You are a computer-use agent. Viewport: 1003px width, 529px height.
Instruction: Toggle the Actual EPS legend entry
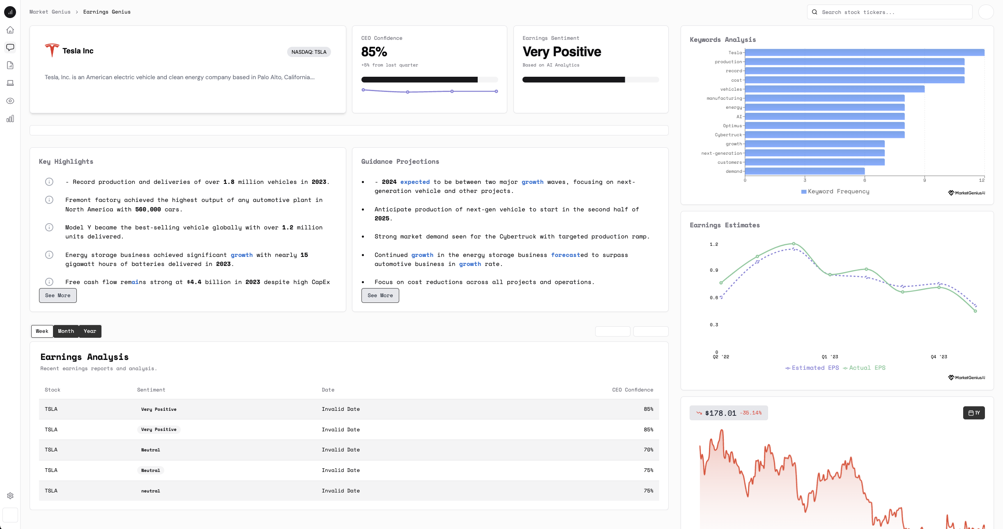click(x=864, y=368)
